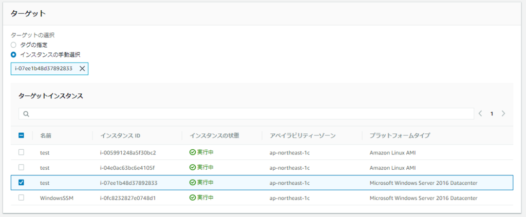Click instance ID i-0fc8232827e0748d1
The width and height of the screenshot is (526, 217).
tap(128, 198)
